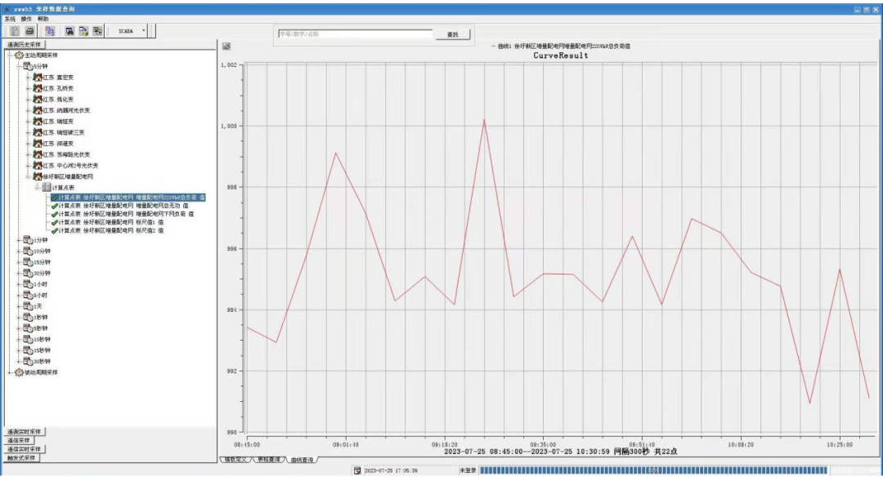Screen dimensions: 883x477
Task: Click the toolbar icon just left of SCADA
Action: click(97, 31)
